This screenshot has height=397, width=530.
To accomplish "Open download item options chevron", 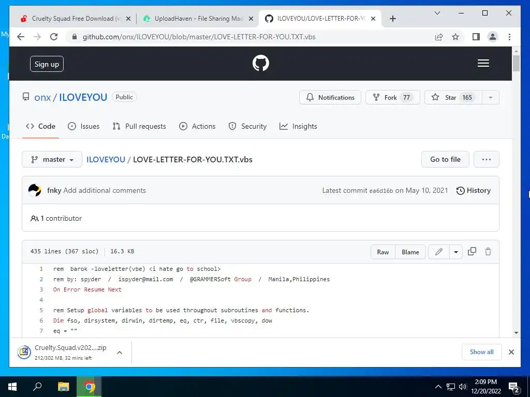I will click(120, 353).
